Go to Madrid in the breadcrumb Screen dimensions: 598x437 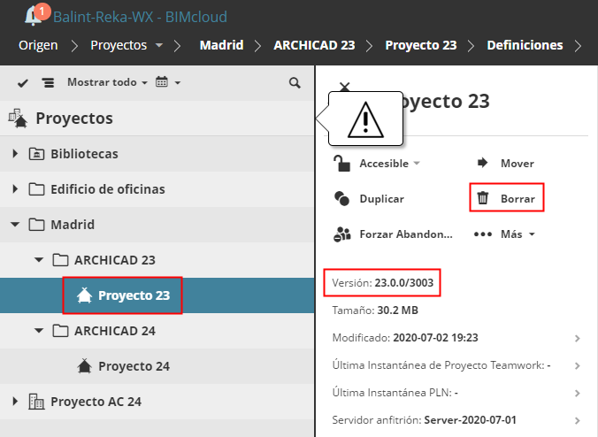pos(221,45)
